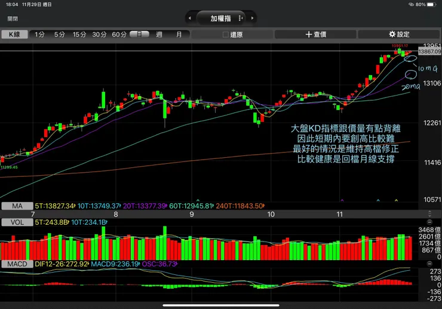The image size is (442, 309).
Task: Select the daily timeframe toggle pill
Action: 139,35
